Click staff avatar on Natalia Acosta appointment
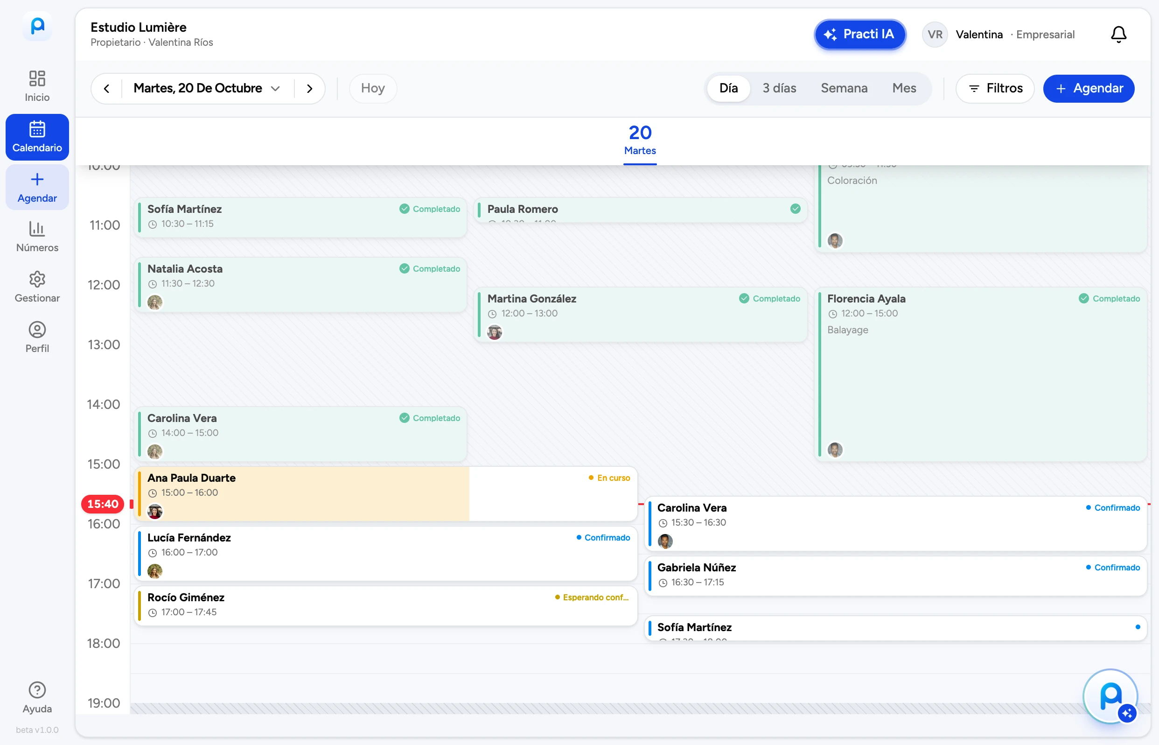 point(155,302)
